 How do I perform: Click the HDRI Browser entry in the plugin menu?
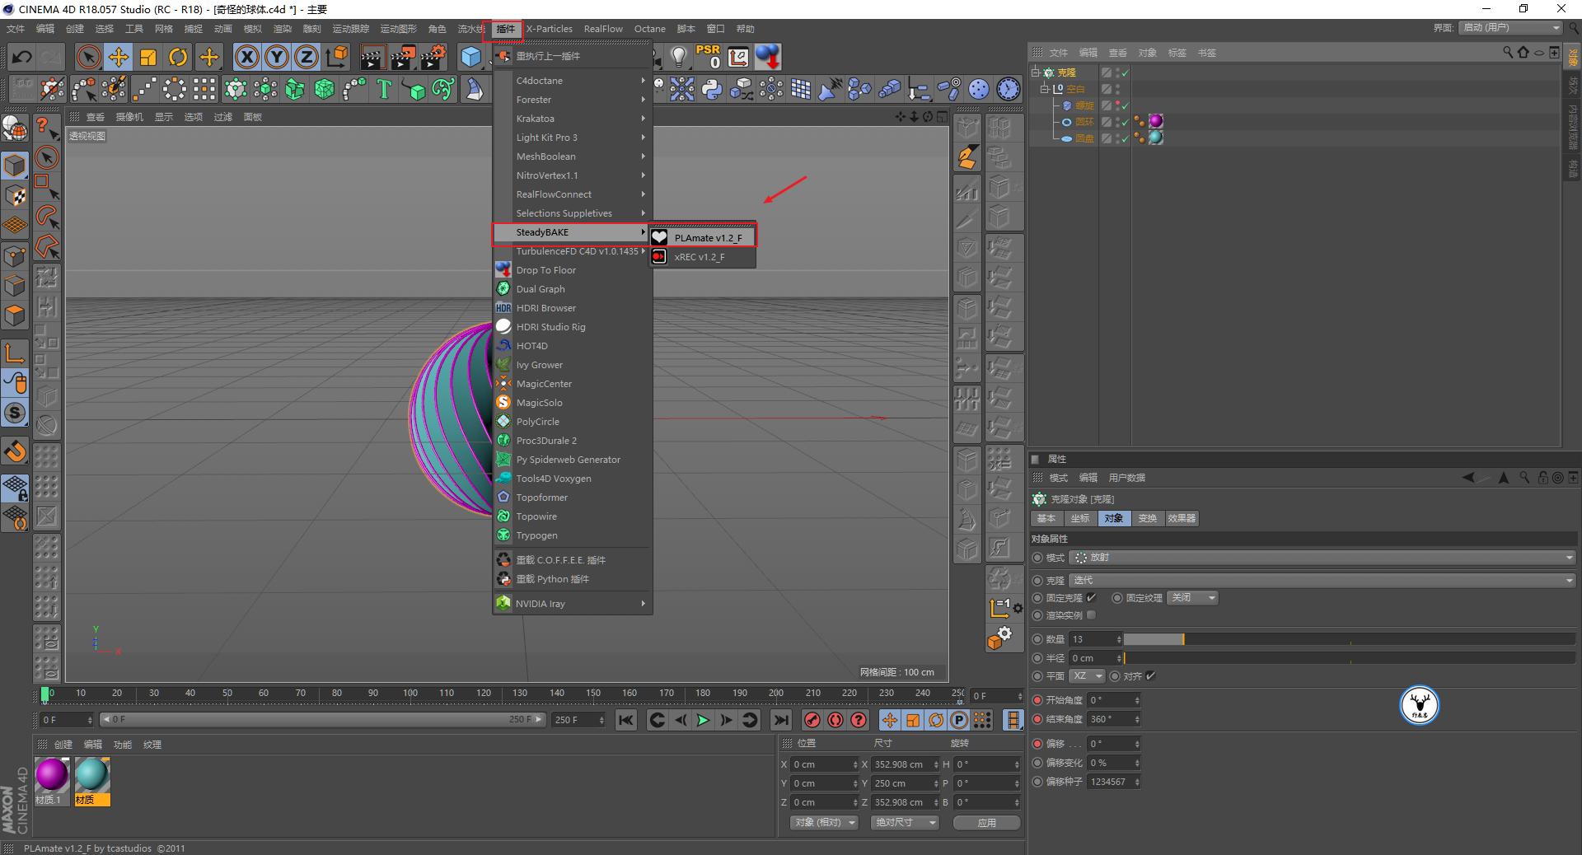546,308
